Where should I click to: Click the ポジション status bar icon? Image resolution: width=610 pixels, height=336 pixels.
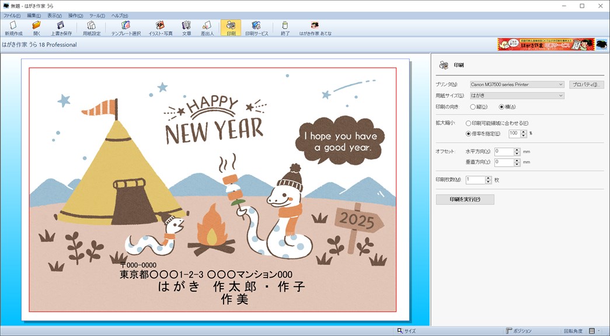coord(509,331)
